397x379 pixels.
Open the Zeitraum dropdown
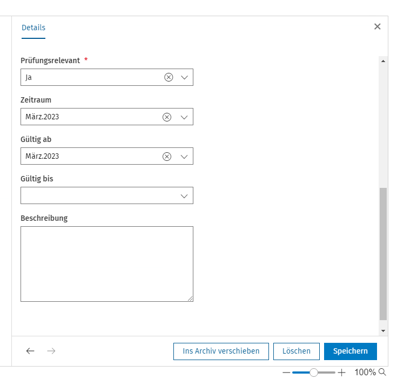point(184,117)
